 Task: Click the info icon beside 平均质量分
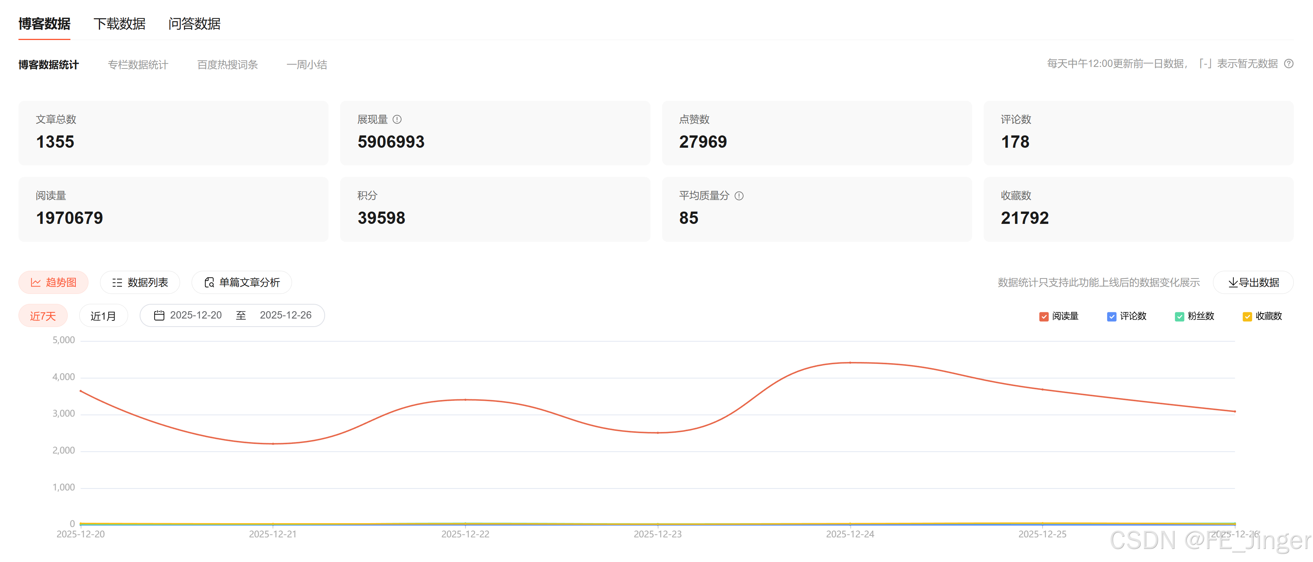[x=739, y=196]
